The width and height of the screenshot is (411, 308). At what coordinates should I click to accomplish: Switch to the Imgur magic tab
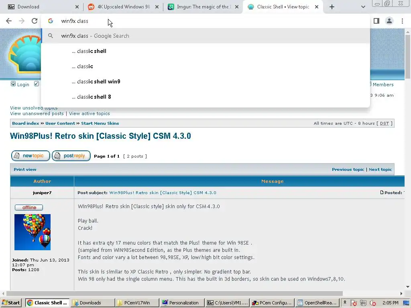[203, 7]
